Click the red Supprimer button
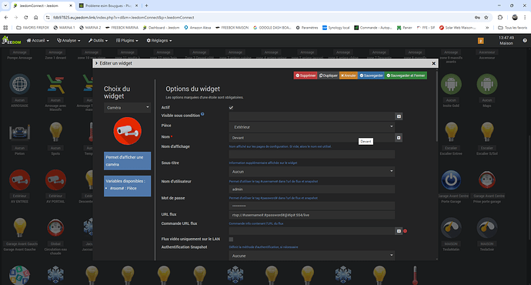The width and height of the screenshot is (531, 285). coord(306,75)
